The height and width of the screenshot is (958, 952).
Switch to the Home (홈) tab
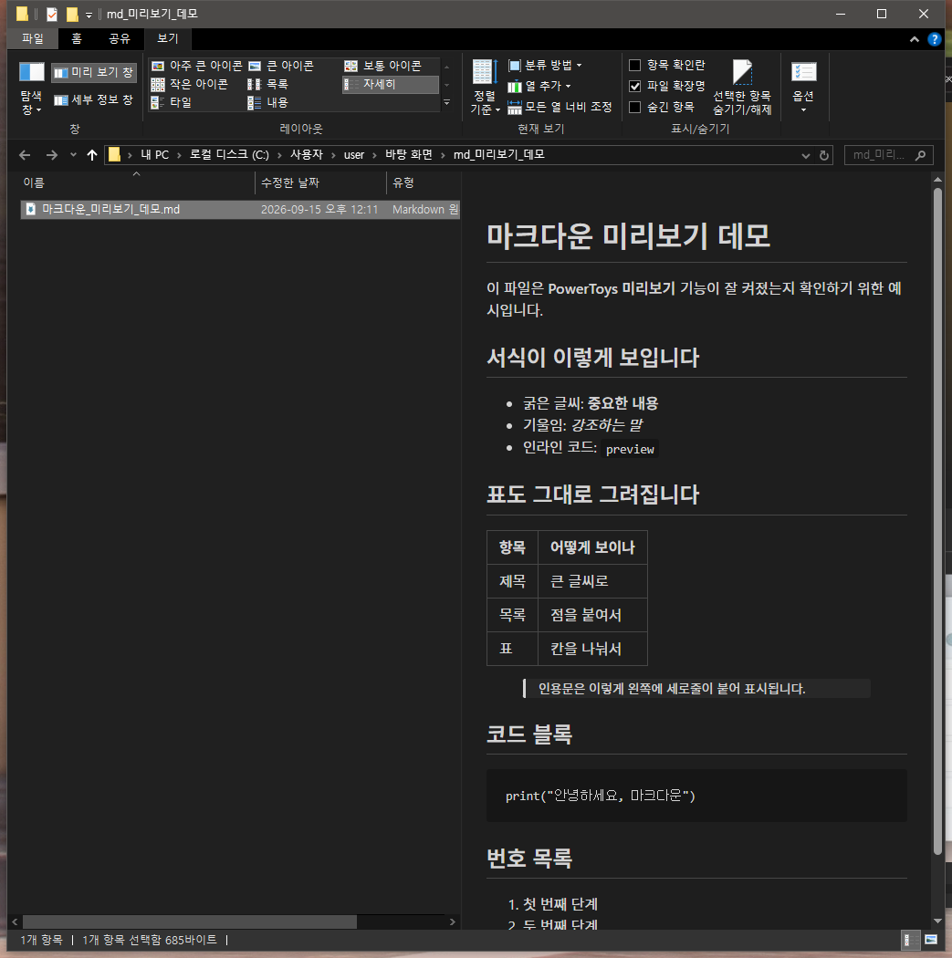coord(77,38)
